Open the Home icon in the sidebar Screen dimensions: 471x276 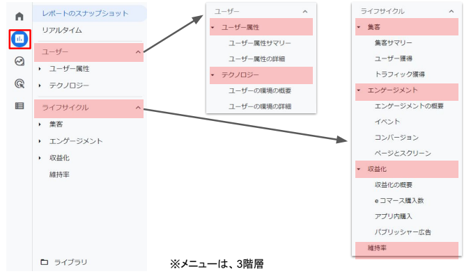(20, 16)
